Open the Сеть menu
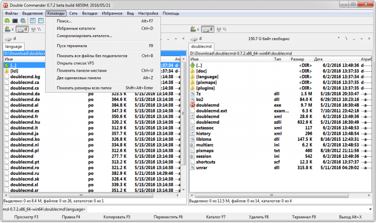 (x=73, y=14)
